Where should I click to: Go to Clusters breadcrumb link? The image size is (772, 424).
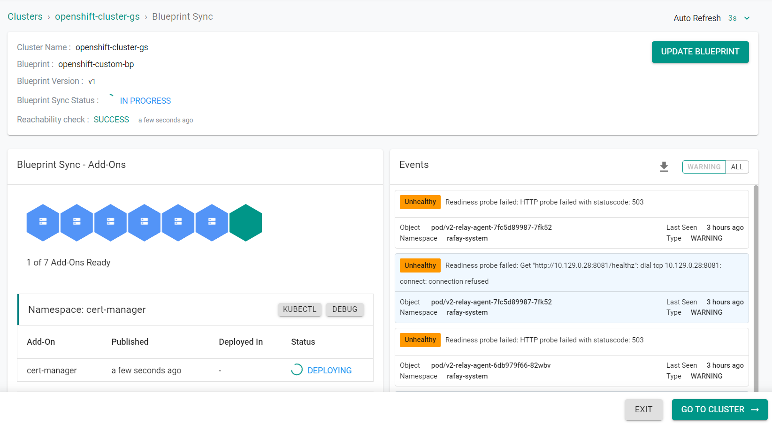[25, 17]
